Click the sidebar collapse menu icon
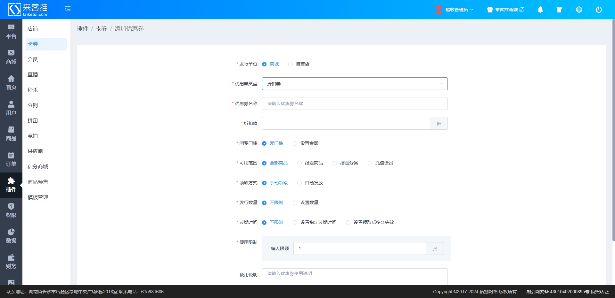 [68, 9]
